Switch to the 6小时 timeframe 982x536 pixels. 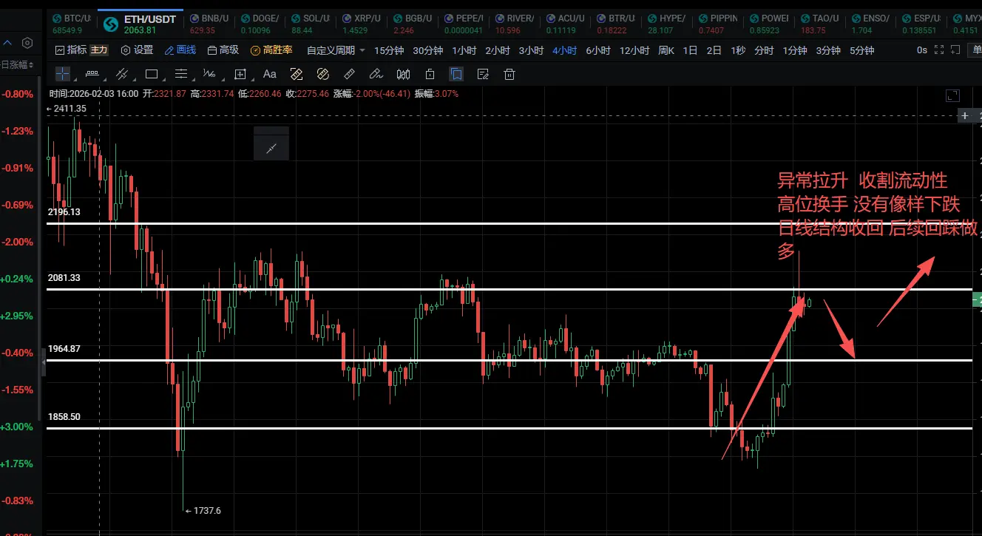pyautogui.click(x=598, y=50)
